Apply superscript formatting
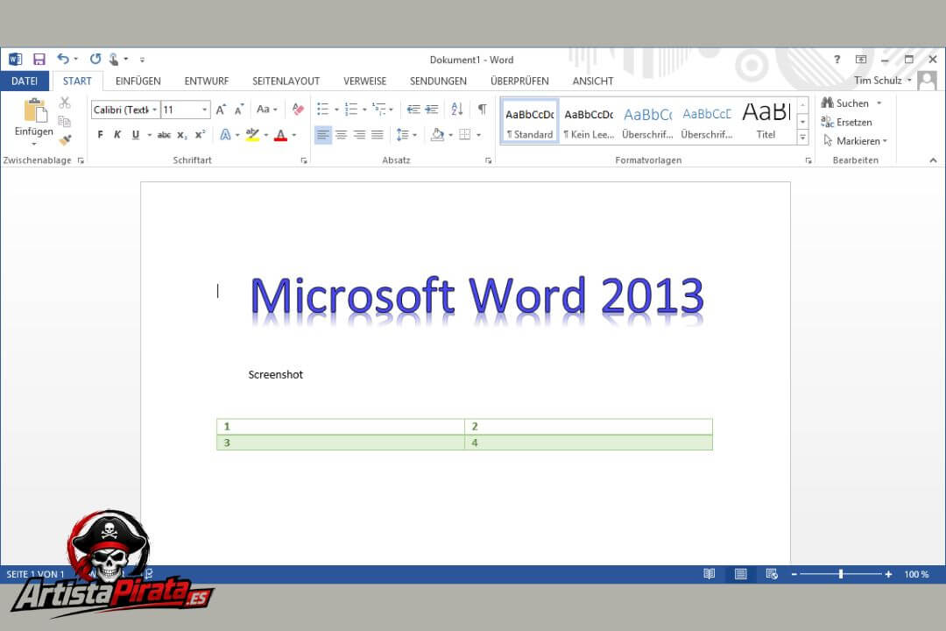946x631 pixels. [x=201, y=135]
